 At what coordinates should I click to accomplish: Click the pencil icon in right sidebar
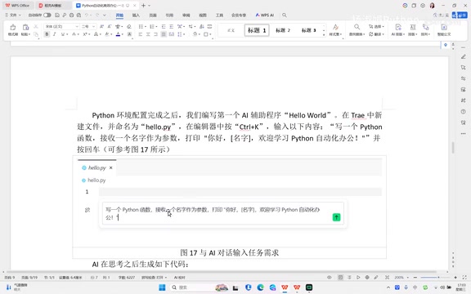(x=463, y=56)
